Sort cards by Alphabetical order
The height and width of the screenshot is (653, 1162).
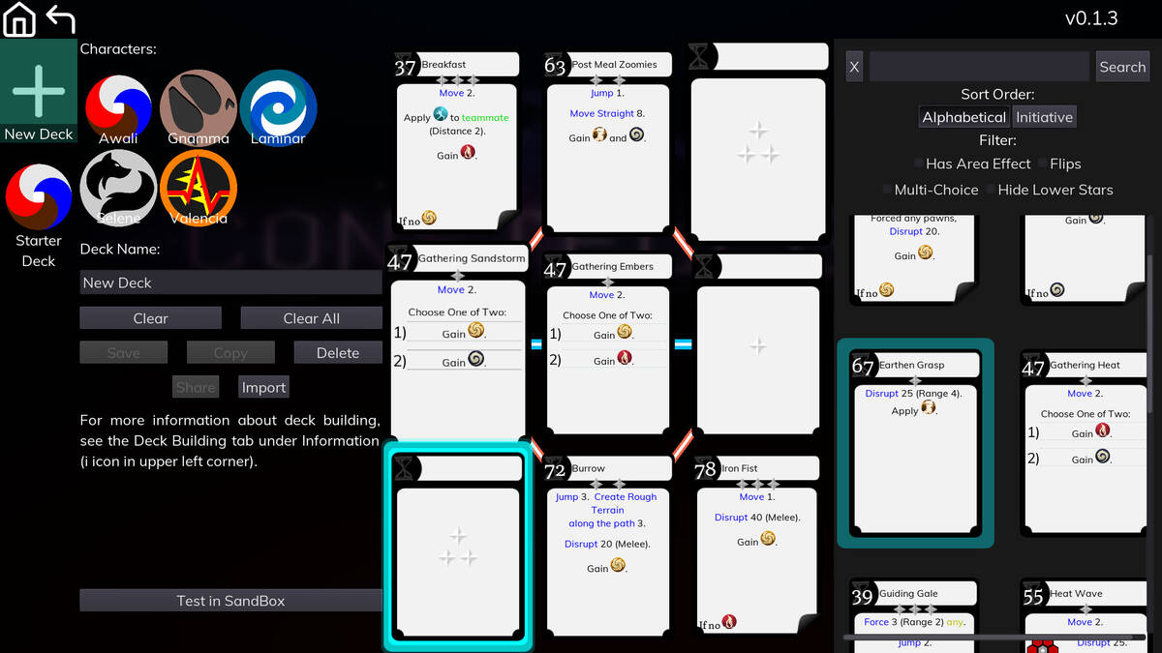tap(963, 117)
